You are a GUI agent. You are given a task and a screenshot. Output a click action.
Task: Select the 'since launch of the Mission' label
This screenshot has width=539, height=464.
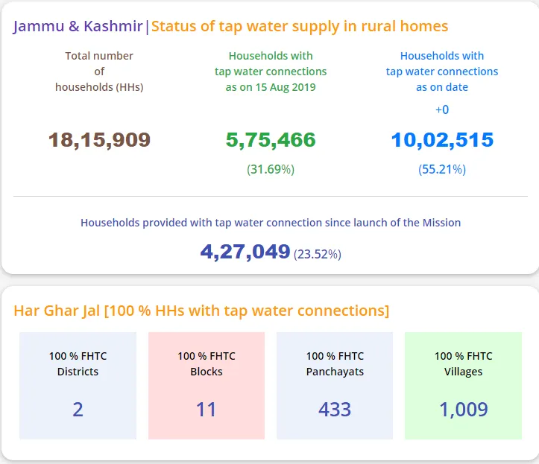[x=271, y=222]
